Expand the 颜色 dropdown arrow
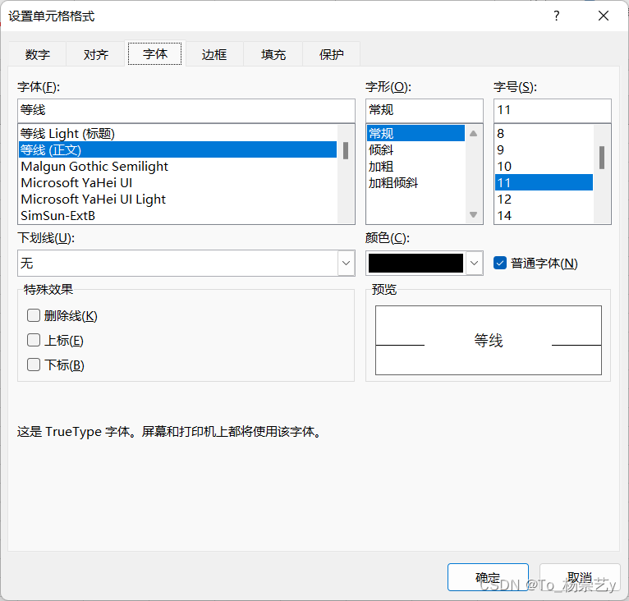 pyautogui.click(x=474, y=264)
